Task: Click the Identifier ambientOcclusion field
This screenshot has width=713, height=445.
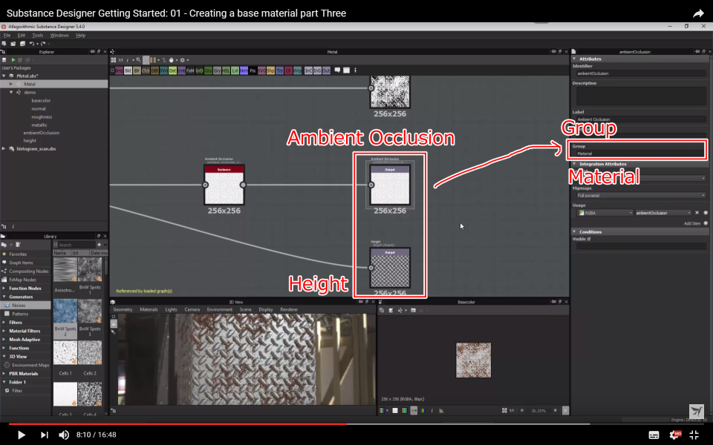Action: pyautogui.click(x=641, y=73)
